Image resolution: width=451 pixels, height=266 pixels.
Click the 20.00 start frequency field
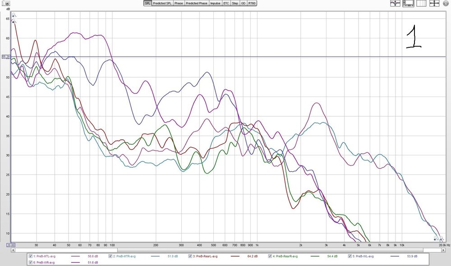[x=11, y=245]
